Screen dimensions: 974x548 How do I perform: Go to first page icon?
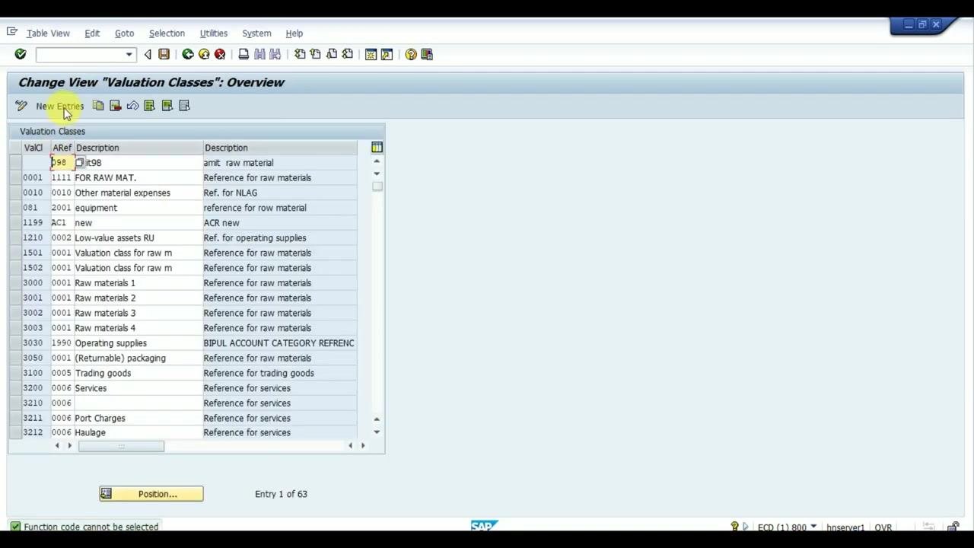point(300,54)
